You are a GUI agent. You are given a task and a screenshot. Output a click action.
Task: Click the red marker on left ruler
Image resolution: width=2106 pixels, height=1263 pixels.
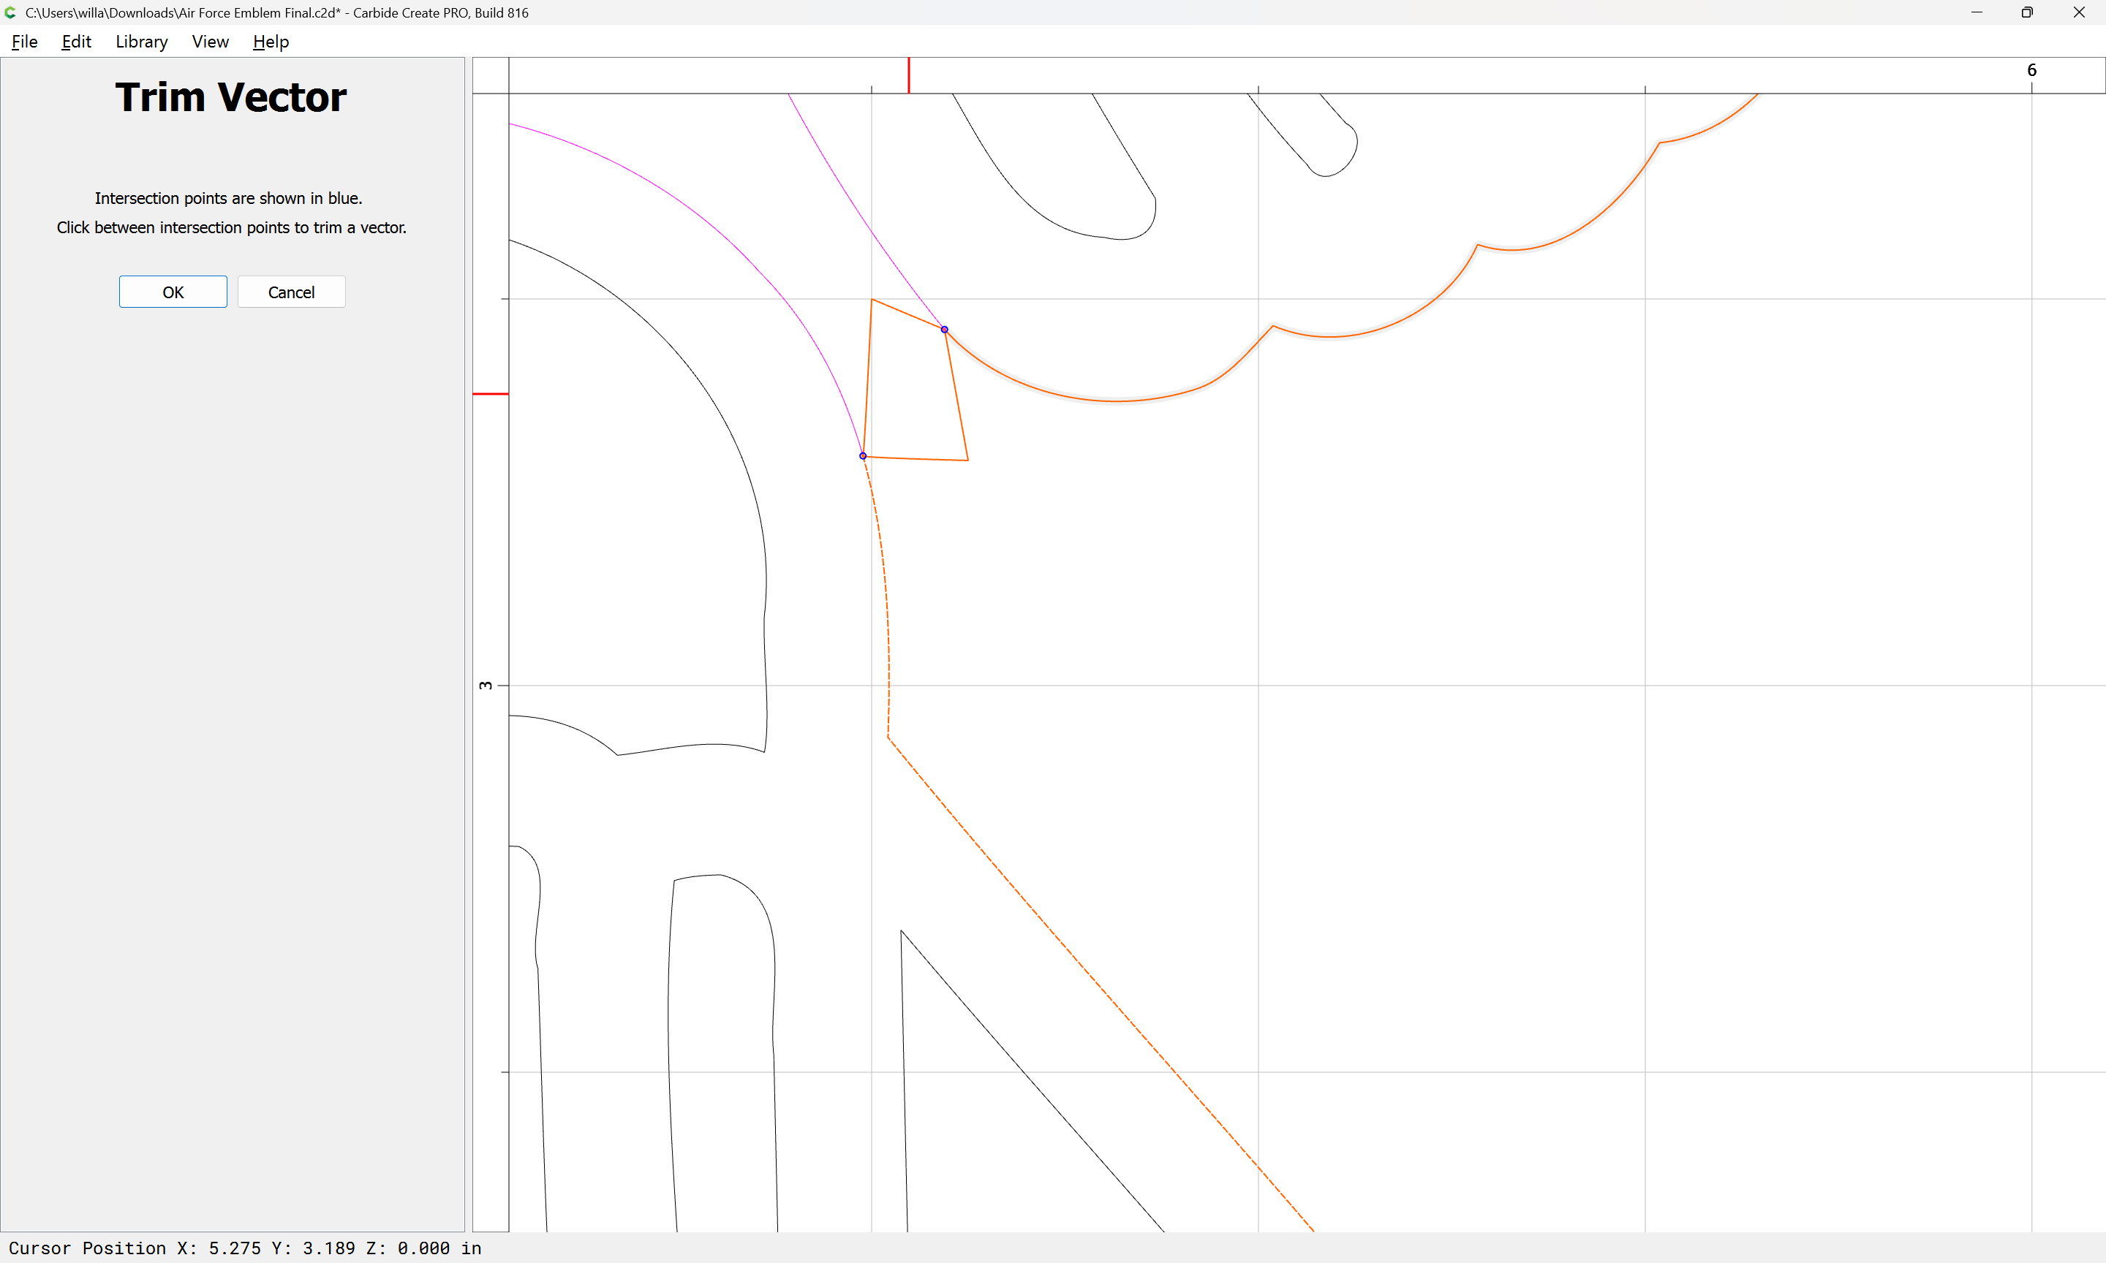click(491, 394)
